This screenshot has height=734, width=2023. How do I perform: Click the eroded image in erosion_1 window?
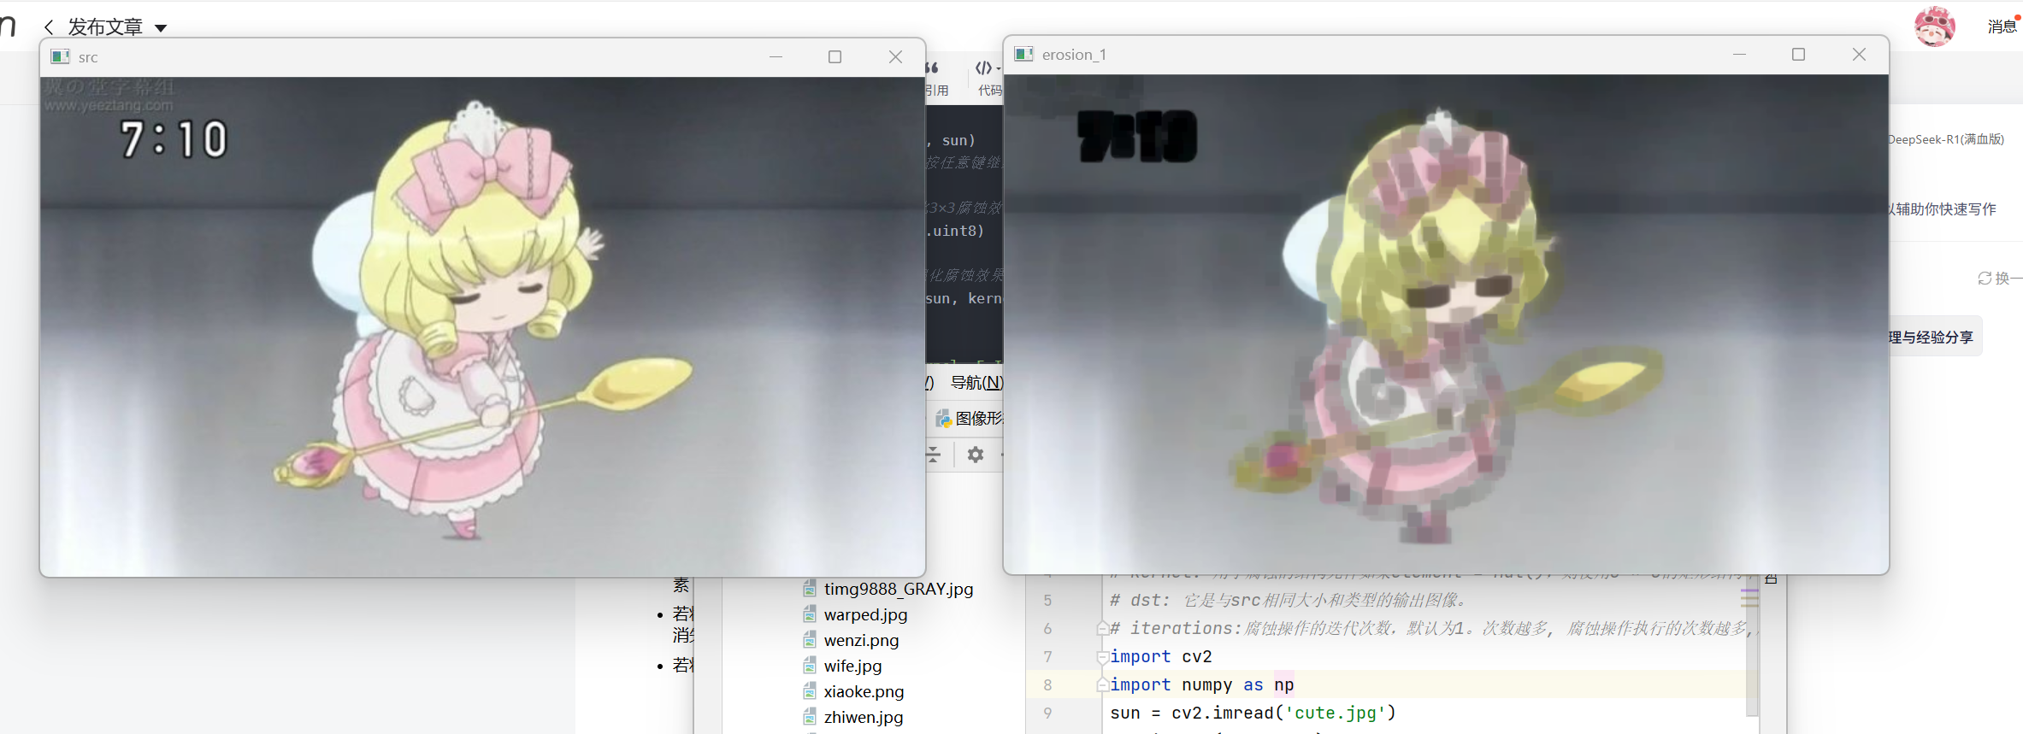(1446, 324)
